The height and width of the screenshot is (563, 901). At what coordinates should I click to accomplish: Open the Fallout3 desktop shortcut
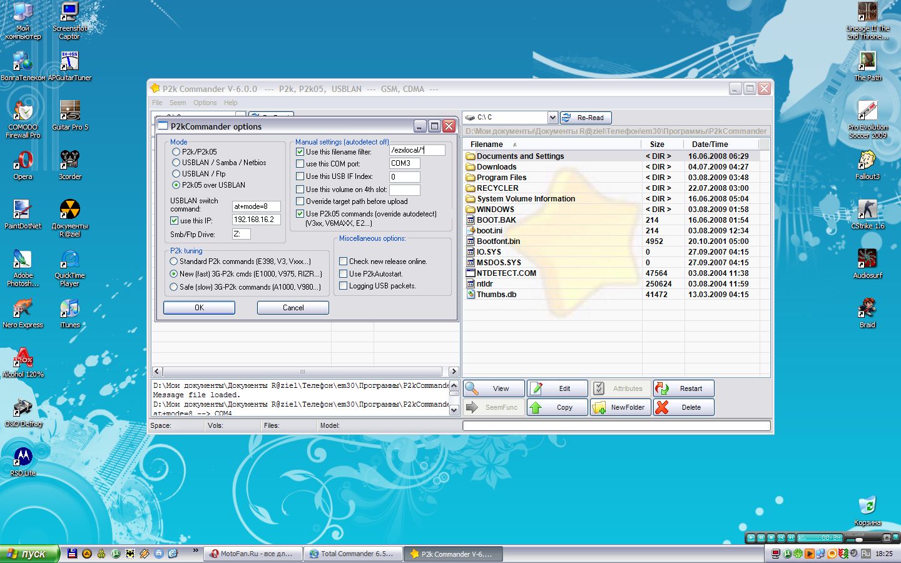867,165
